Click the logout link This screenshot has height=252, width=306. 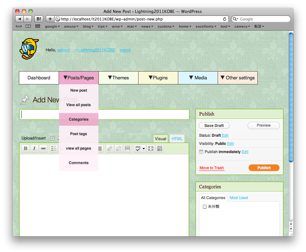[x=125, y=50]
